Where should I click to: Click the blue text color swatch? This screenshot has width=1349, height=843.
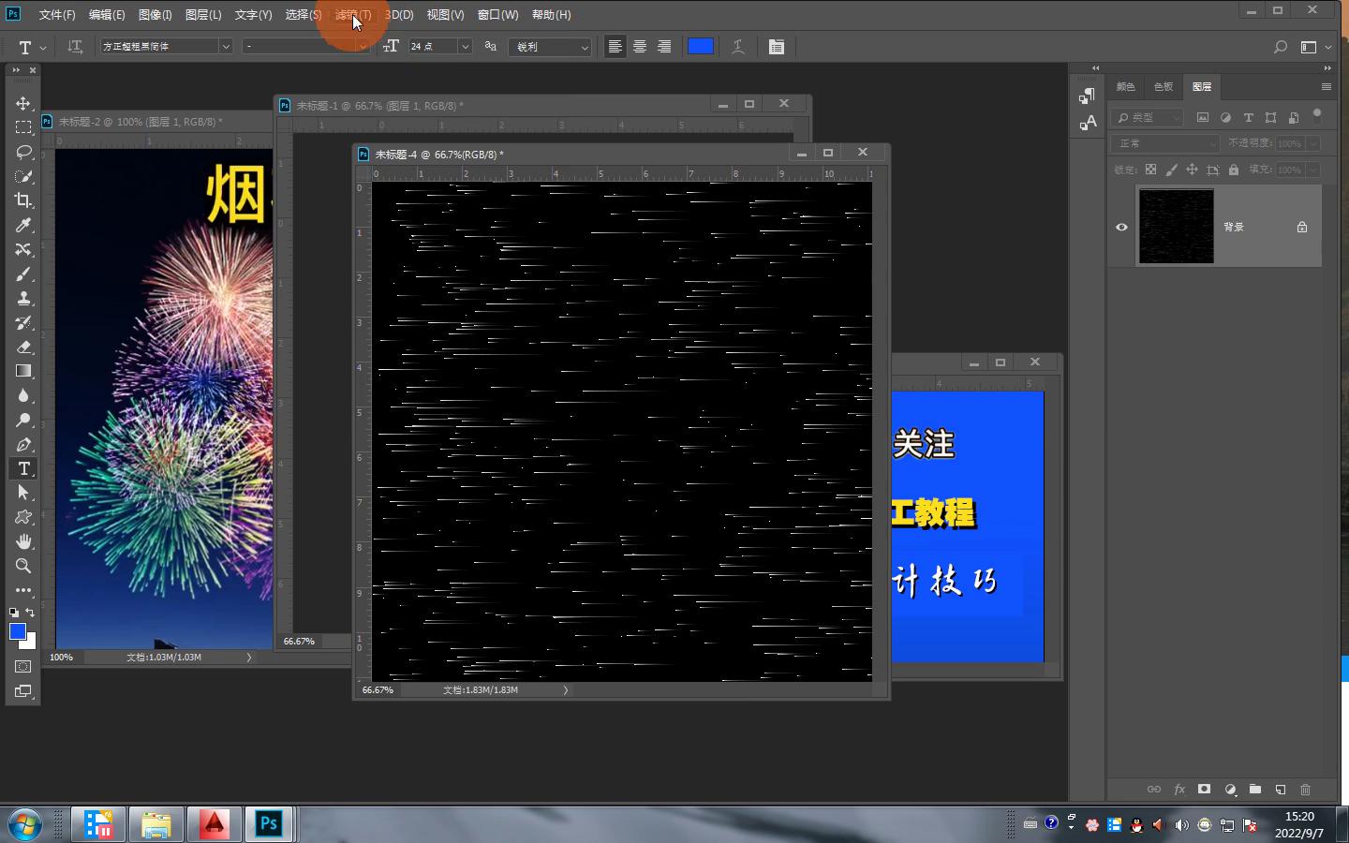[701, 47]
